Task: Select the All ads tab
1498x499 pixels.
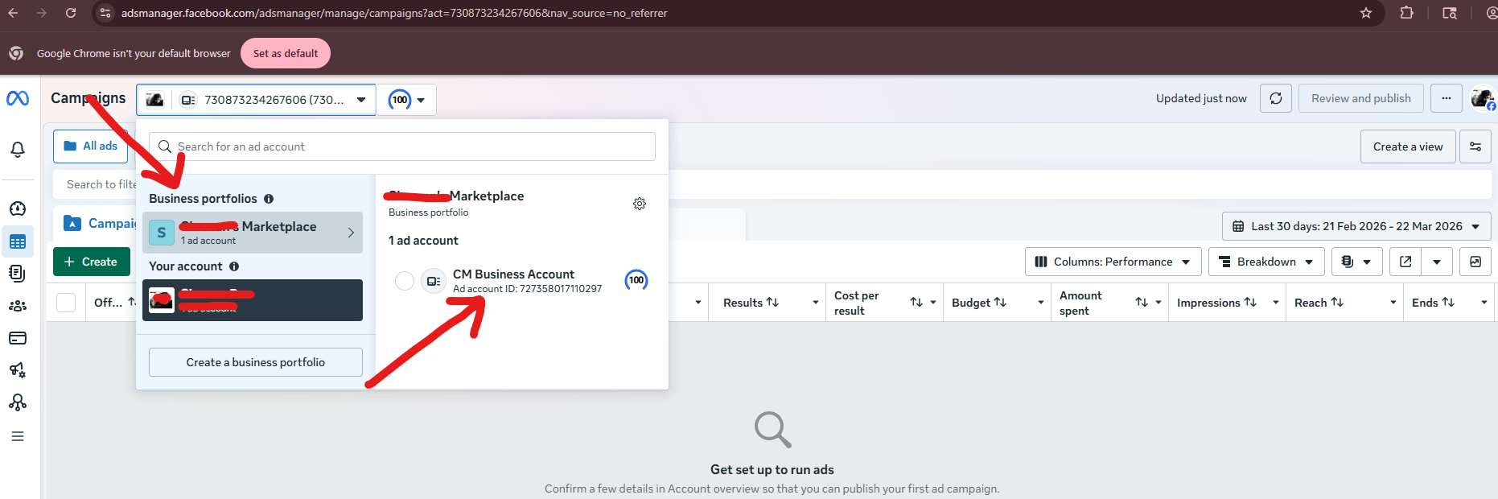Action: (91, 146)
